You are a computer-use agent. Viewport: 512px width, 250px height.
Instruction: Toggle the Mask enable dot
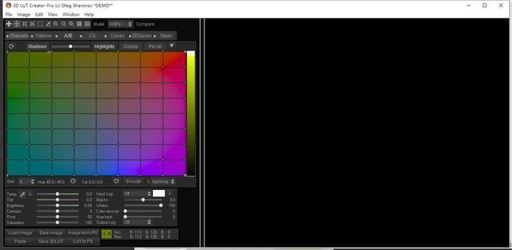[x=156, y=36]
